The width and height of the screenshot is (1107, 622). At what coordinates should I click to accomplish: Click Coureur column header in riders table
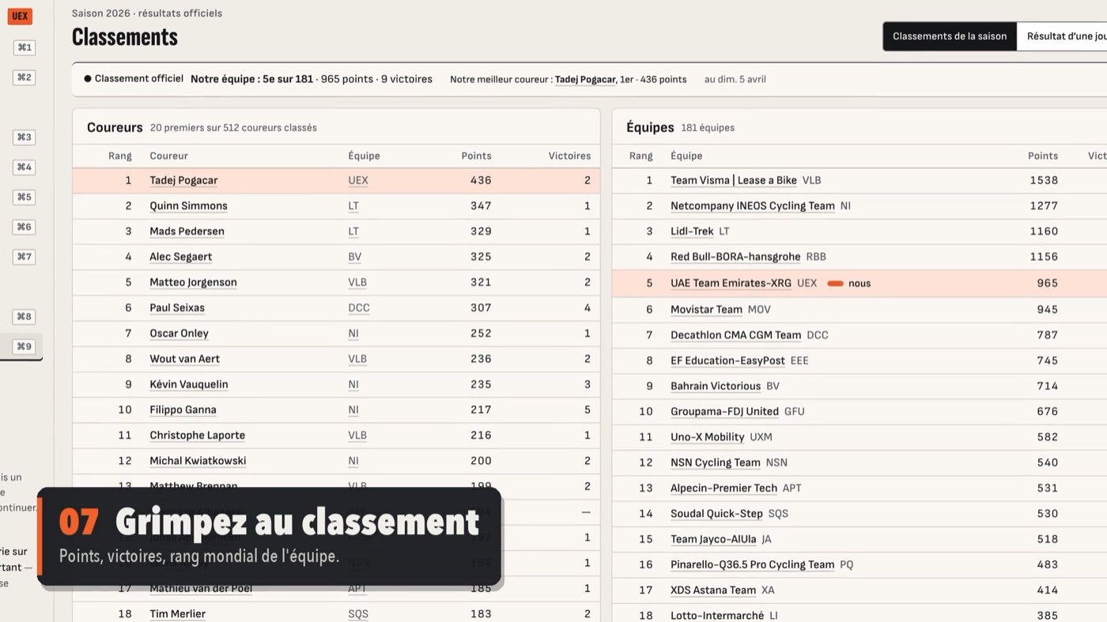[168, 156]
